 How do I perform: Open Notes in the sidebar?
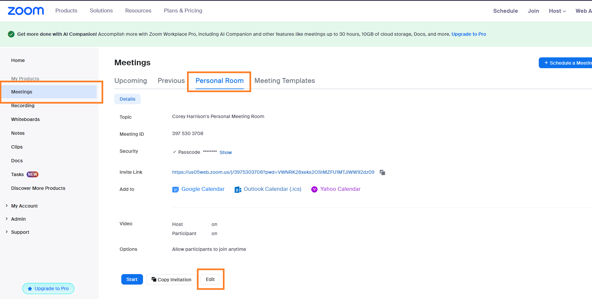point(18,133)
